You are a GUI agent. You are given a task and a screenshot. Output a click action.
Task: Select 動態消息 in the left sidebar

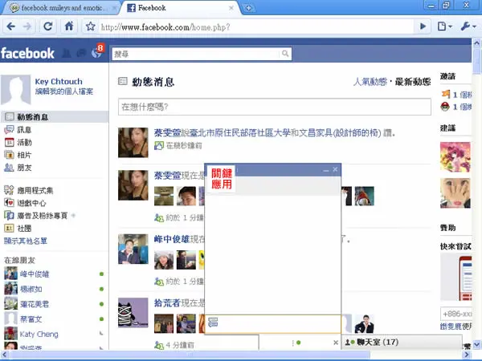tap(55, 116)
